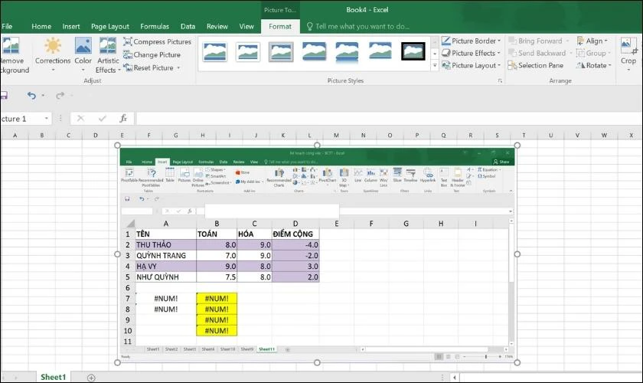643x383 pixels.
Task: Click the formula bar cancel X icon
Action: click(81, 119)
